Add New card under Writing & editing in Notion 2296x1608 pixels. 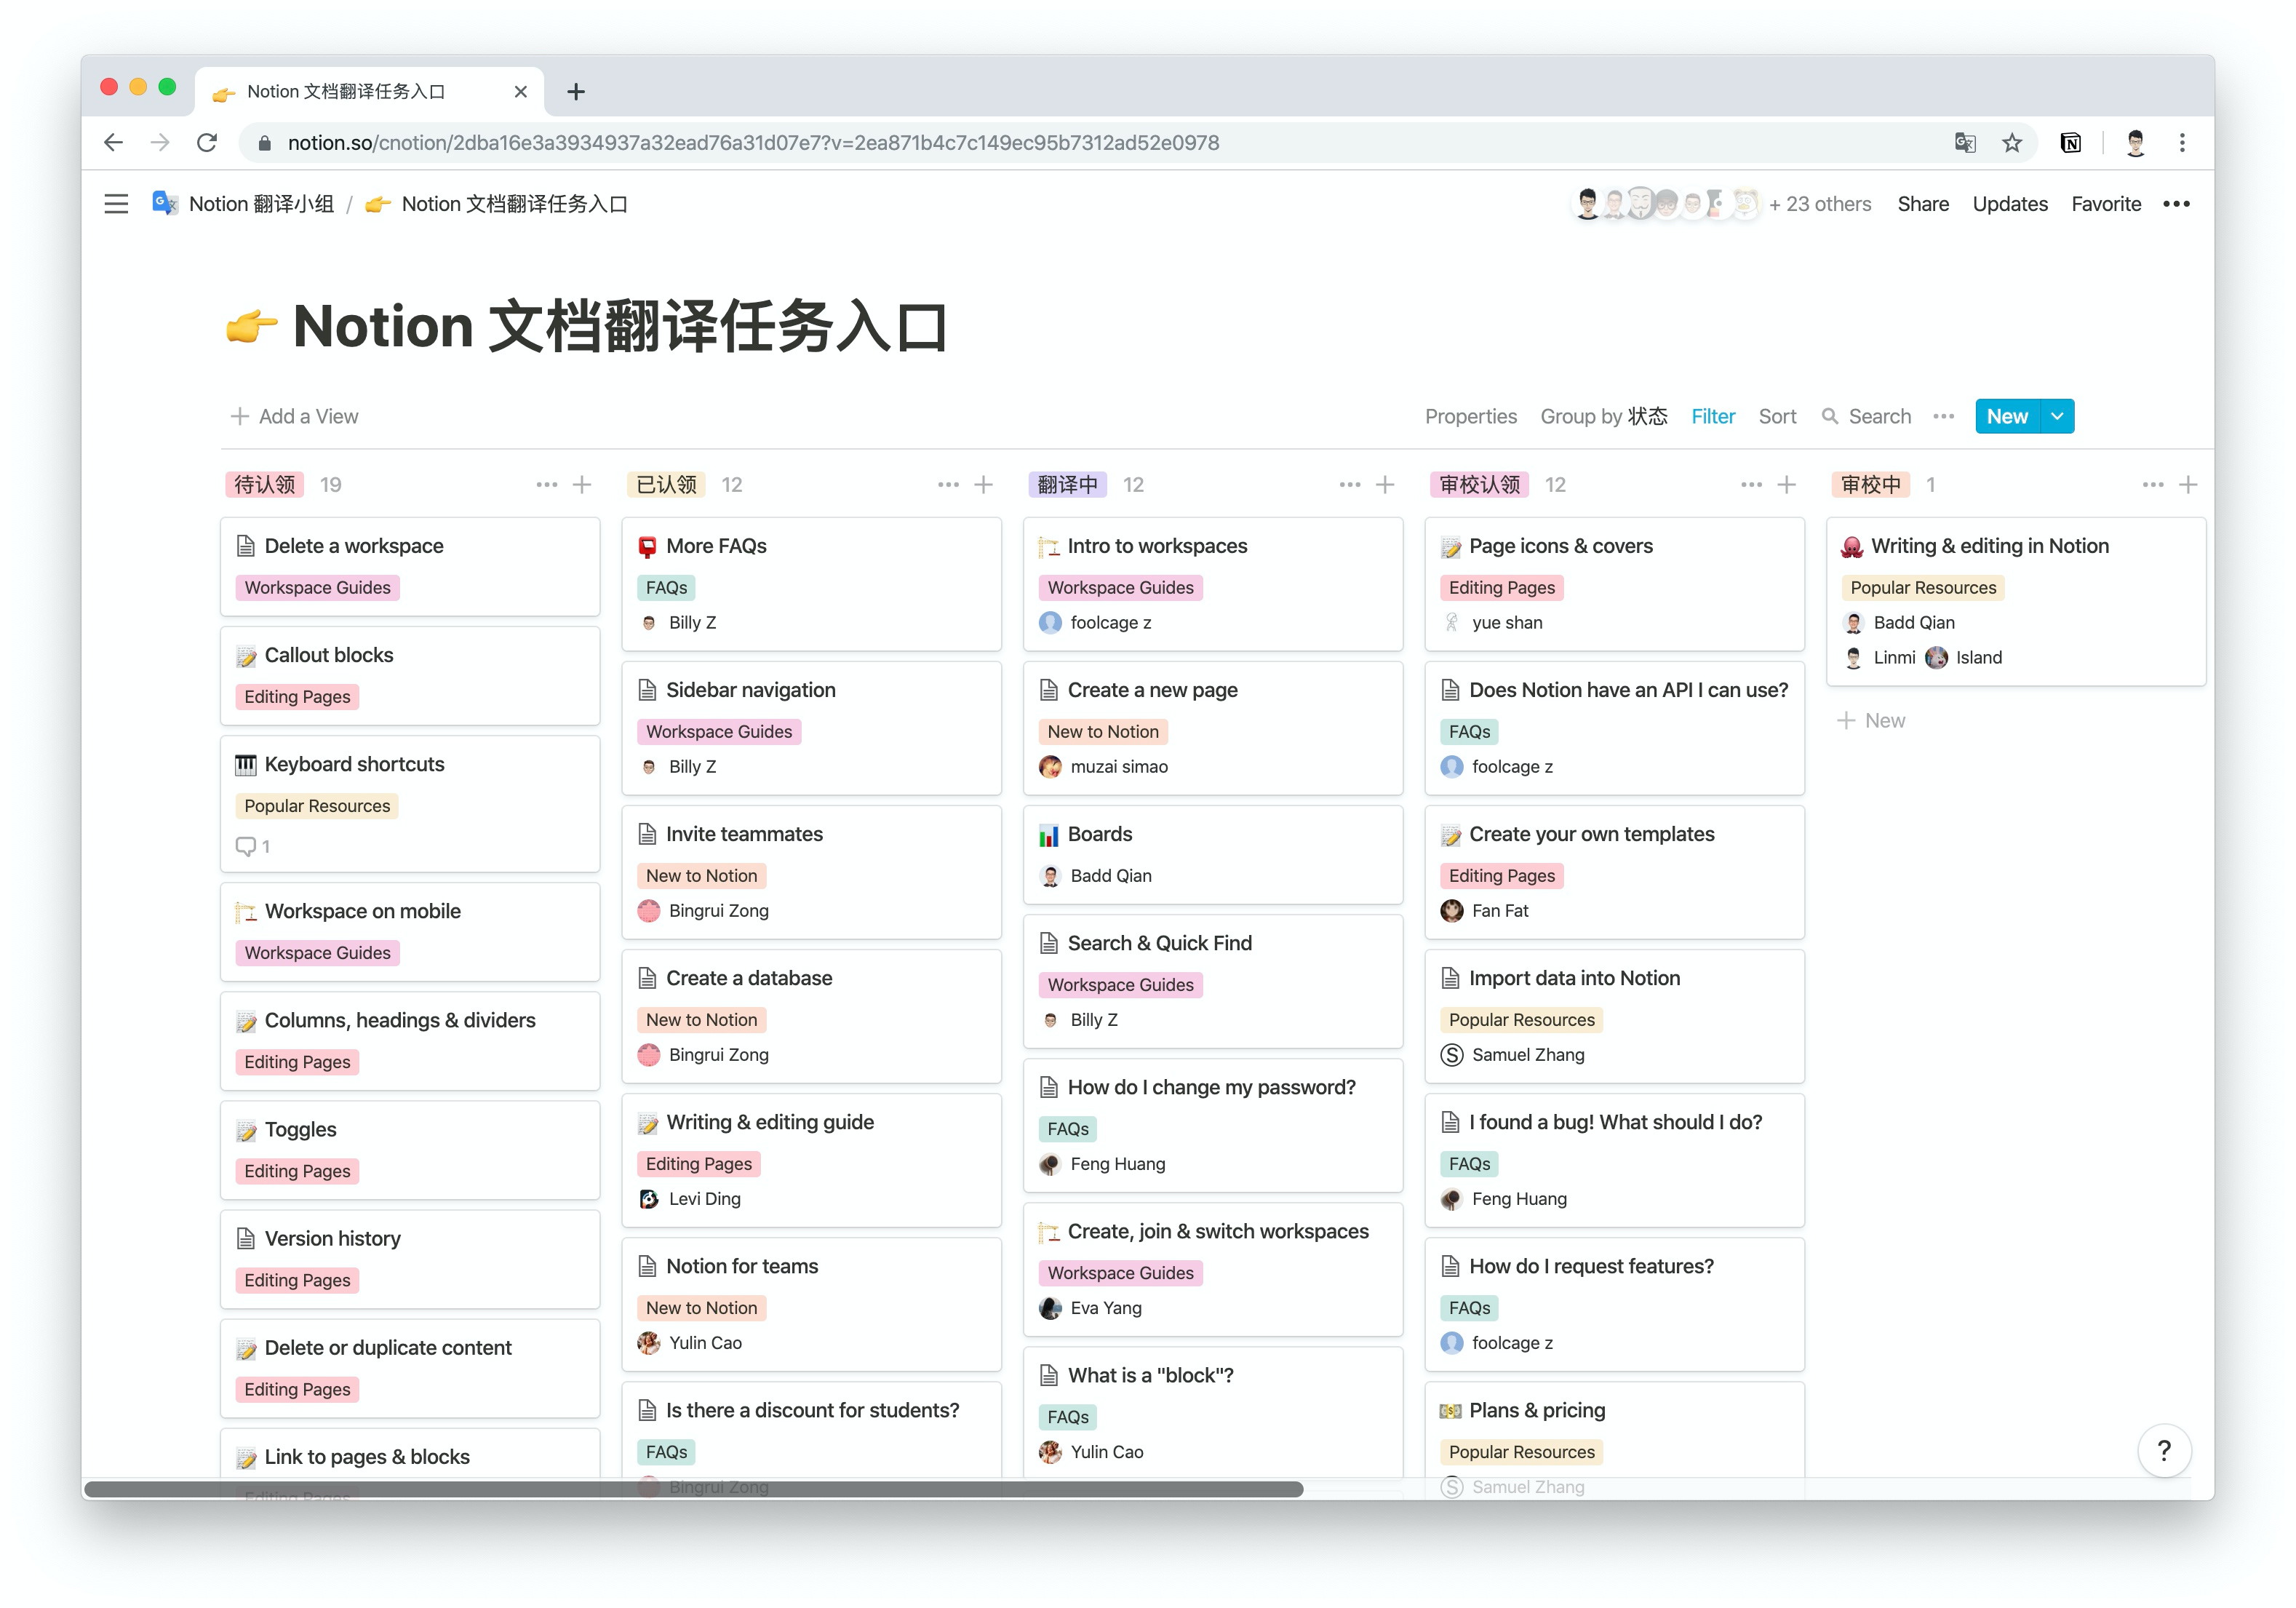[x=1871, y=720]
